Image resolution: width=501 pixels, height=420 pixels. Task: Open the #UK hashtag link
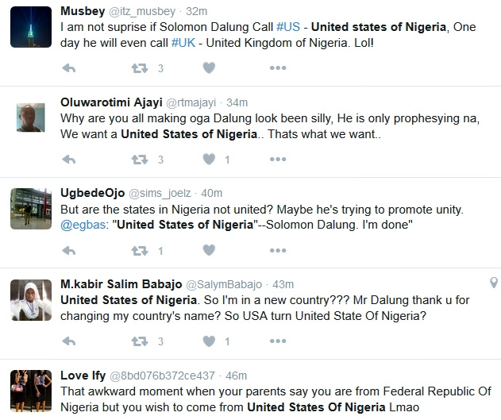coord(183,43)
